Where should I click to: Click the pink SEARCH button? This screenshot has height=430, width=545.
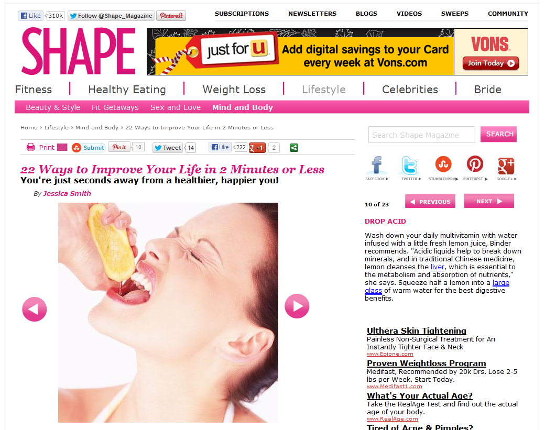(499, 134)
